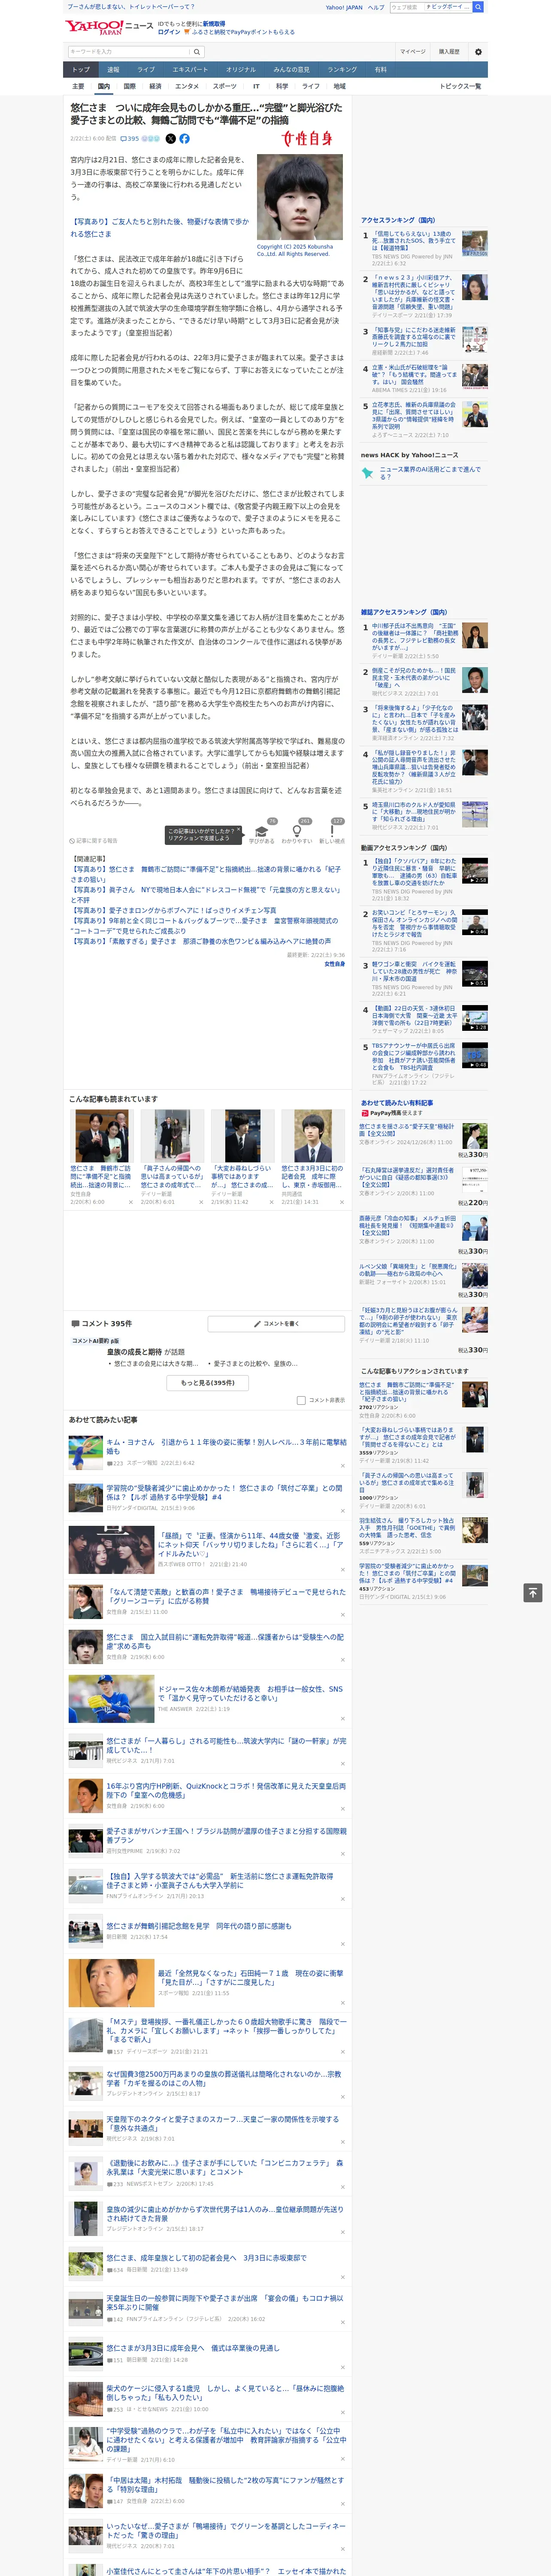
Task: Click the ヘルプ link in header
Action: [x=375, y=7]
